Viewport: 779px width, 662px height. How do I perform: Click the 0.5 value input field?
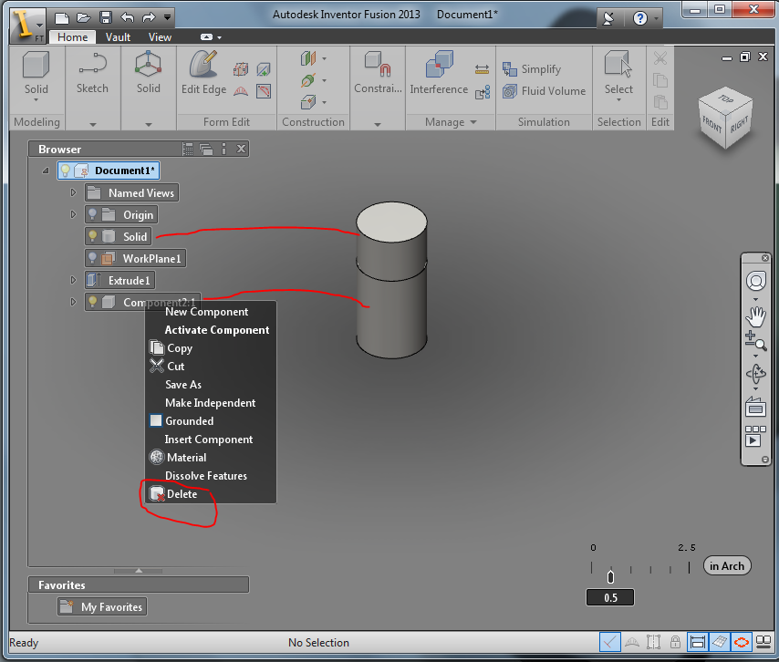[610, 598]
